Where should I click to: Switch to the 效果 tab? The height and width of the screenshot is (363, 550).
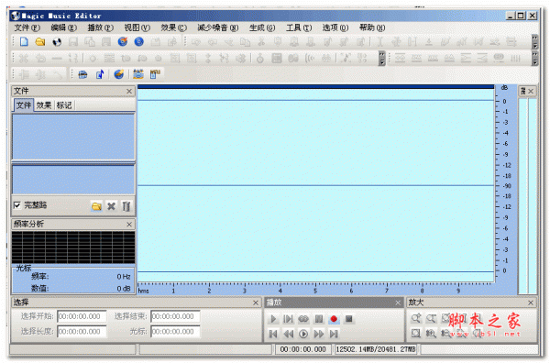click(x=44, y=105)
